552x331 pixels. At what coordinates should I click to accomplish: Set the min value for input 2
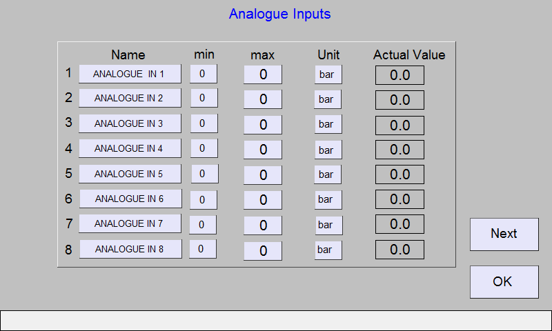[204, 98]
